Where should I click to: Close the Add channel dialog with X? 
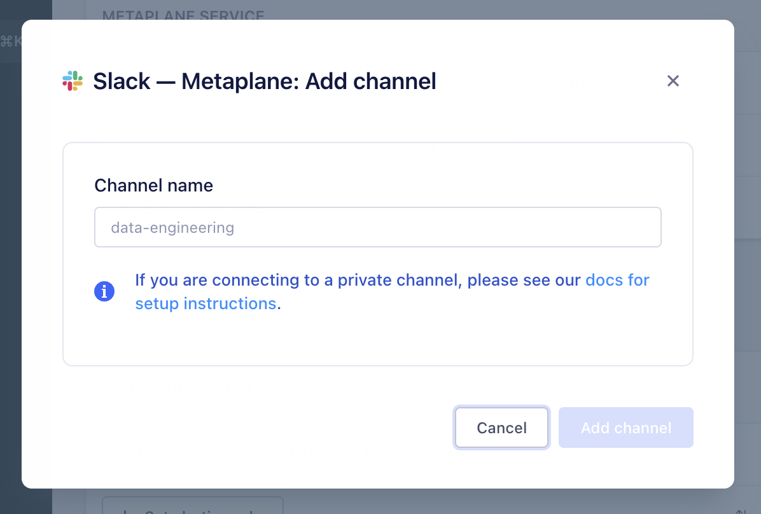673,81
